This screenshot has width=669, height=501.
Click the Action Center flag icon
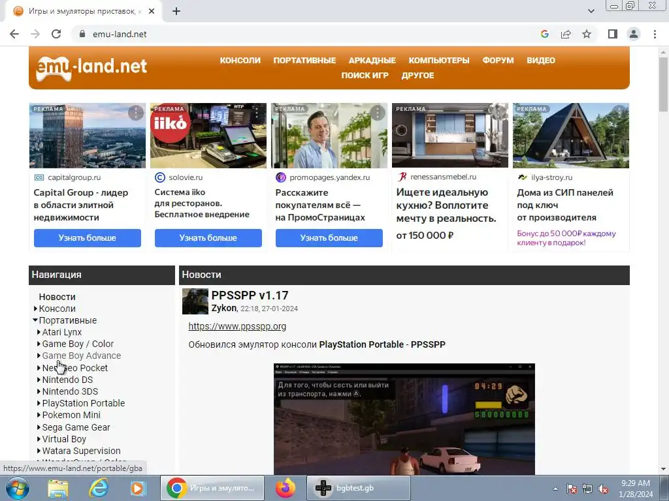click(572, 489)
